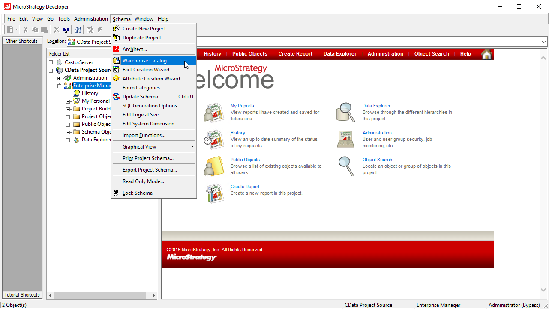Click the Other Shortcuts button

22,41
